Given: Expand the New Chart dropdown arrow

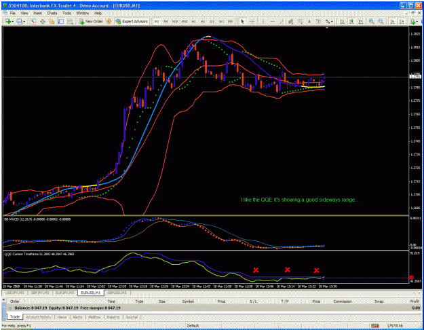Looking at the screenshot, I should tap(13, 21).
